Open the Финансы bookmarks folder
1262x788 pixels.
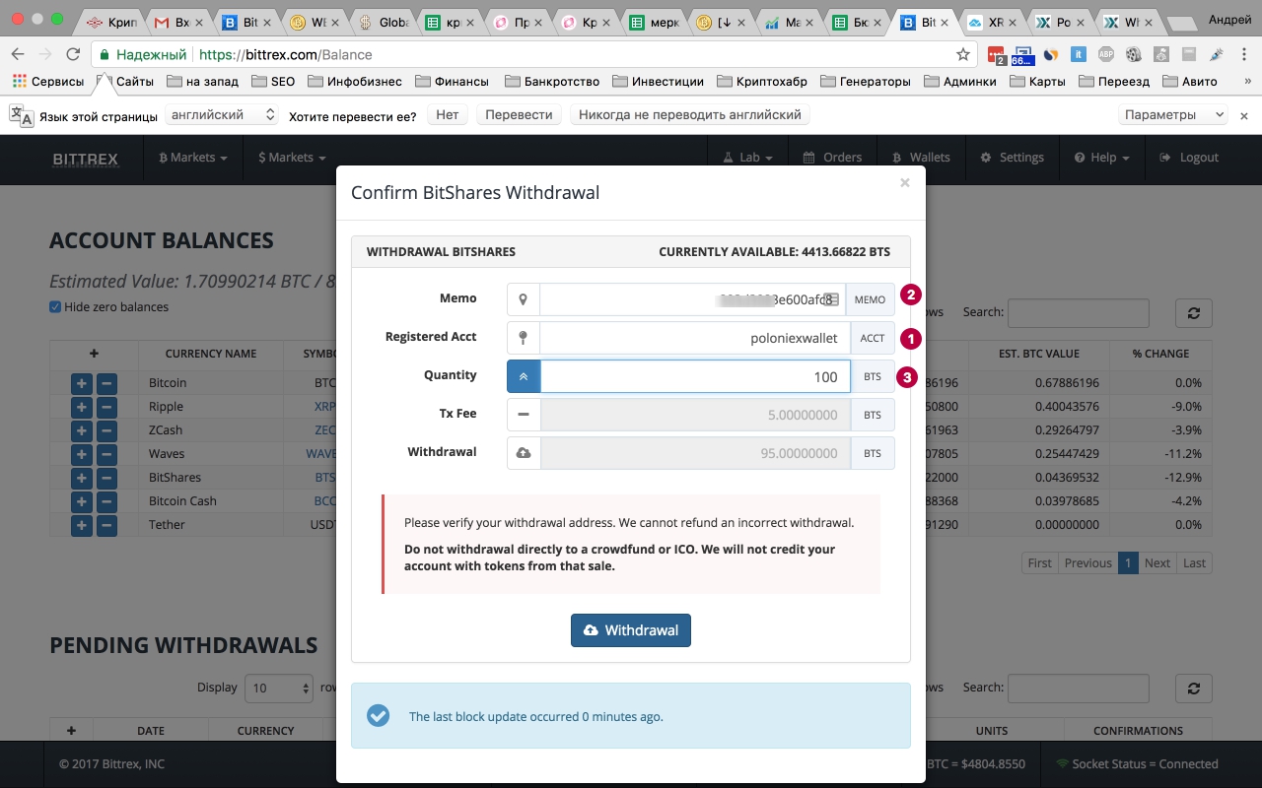[452, 82]
